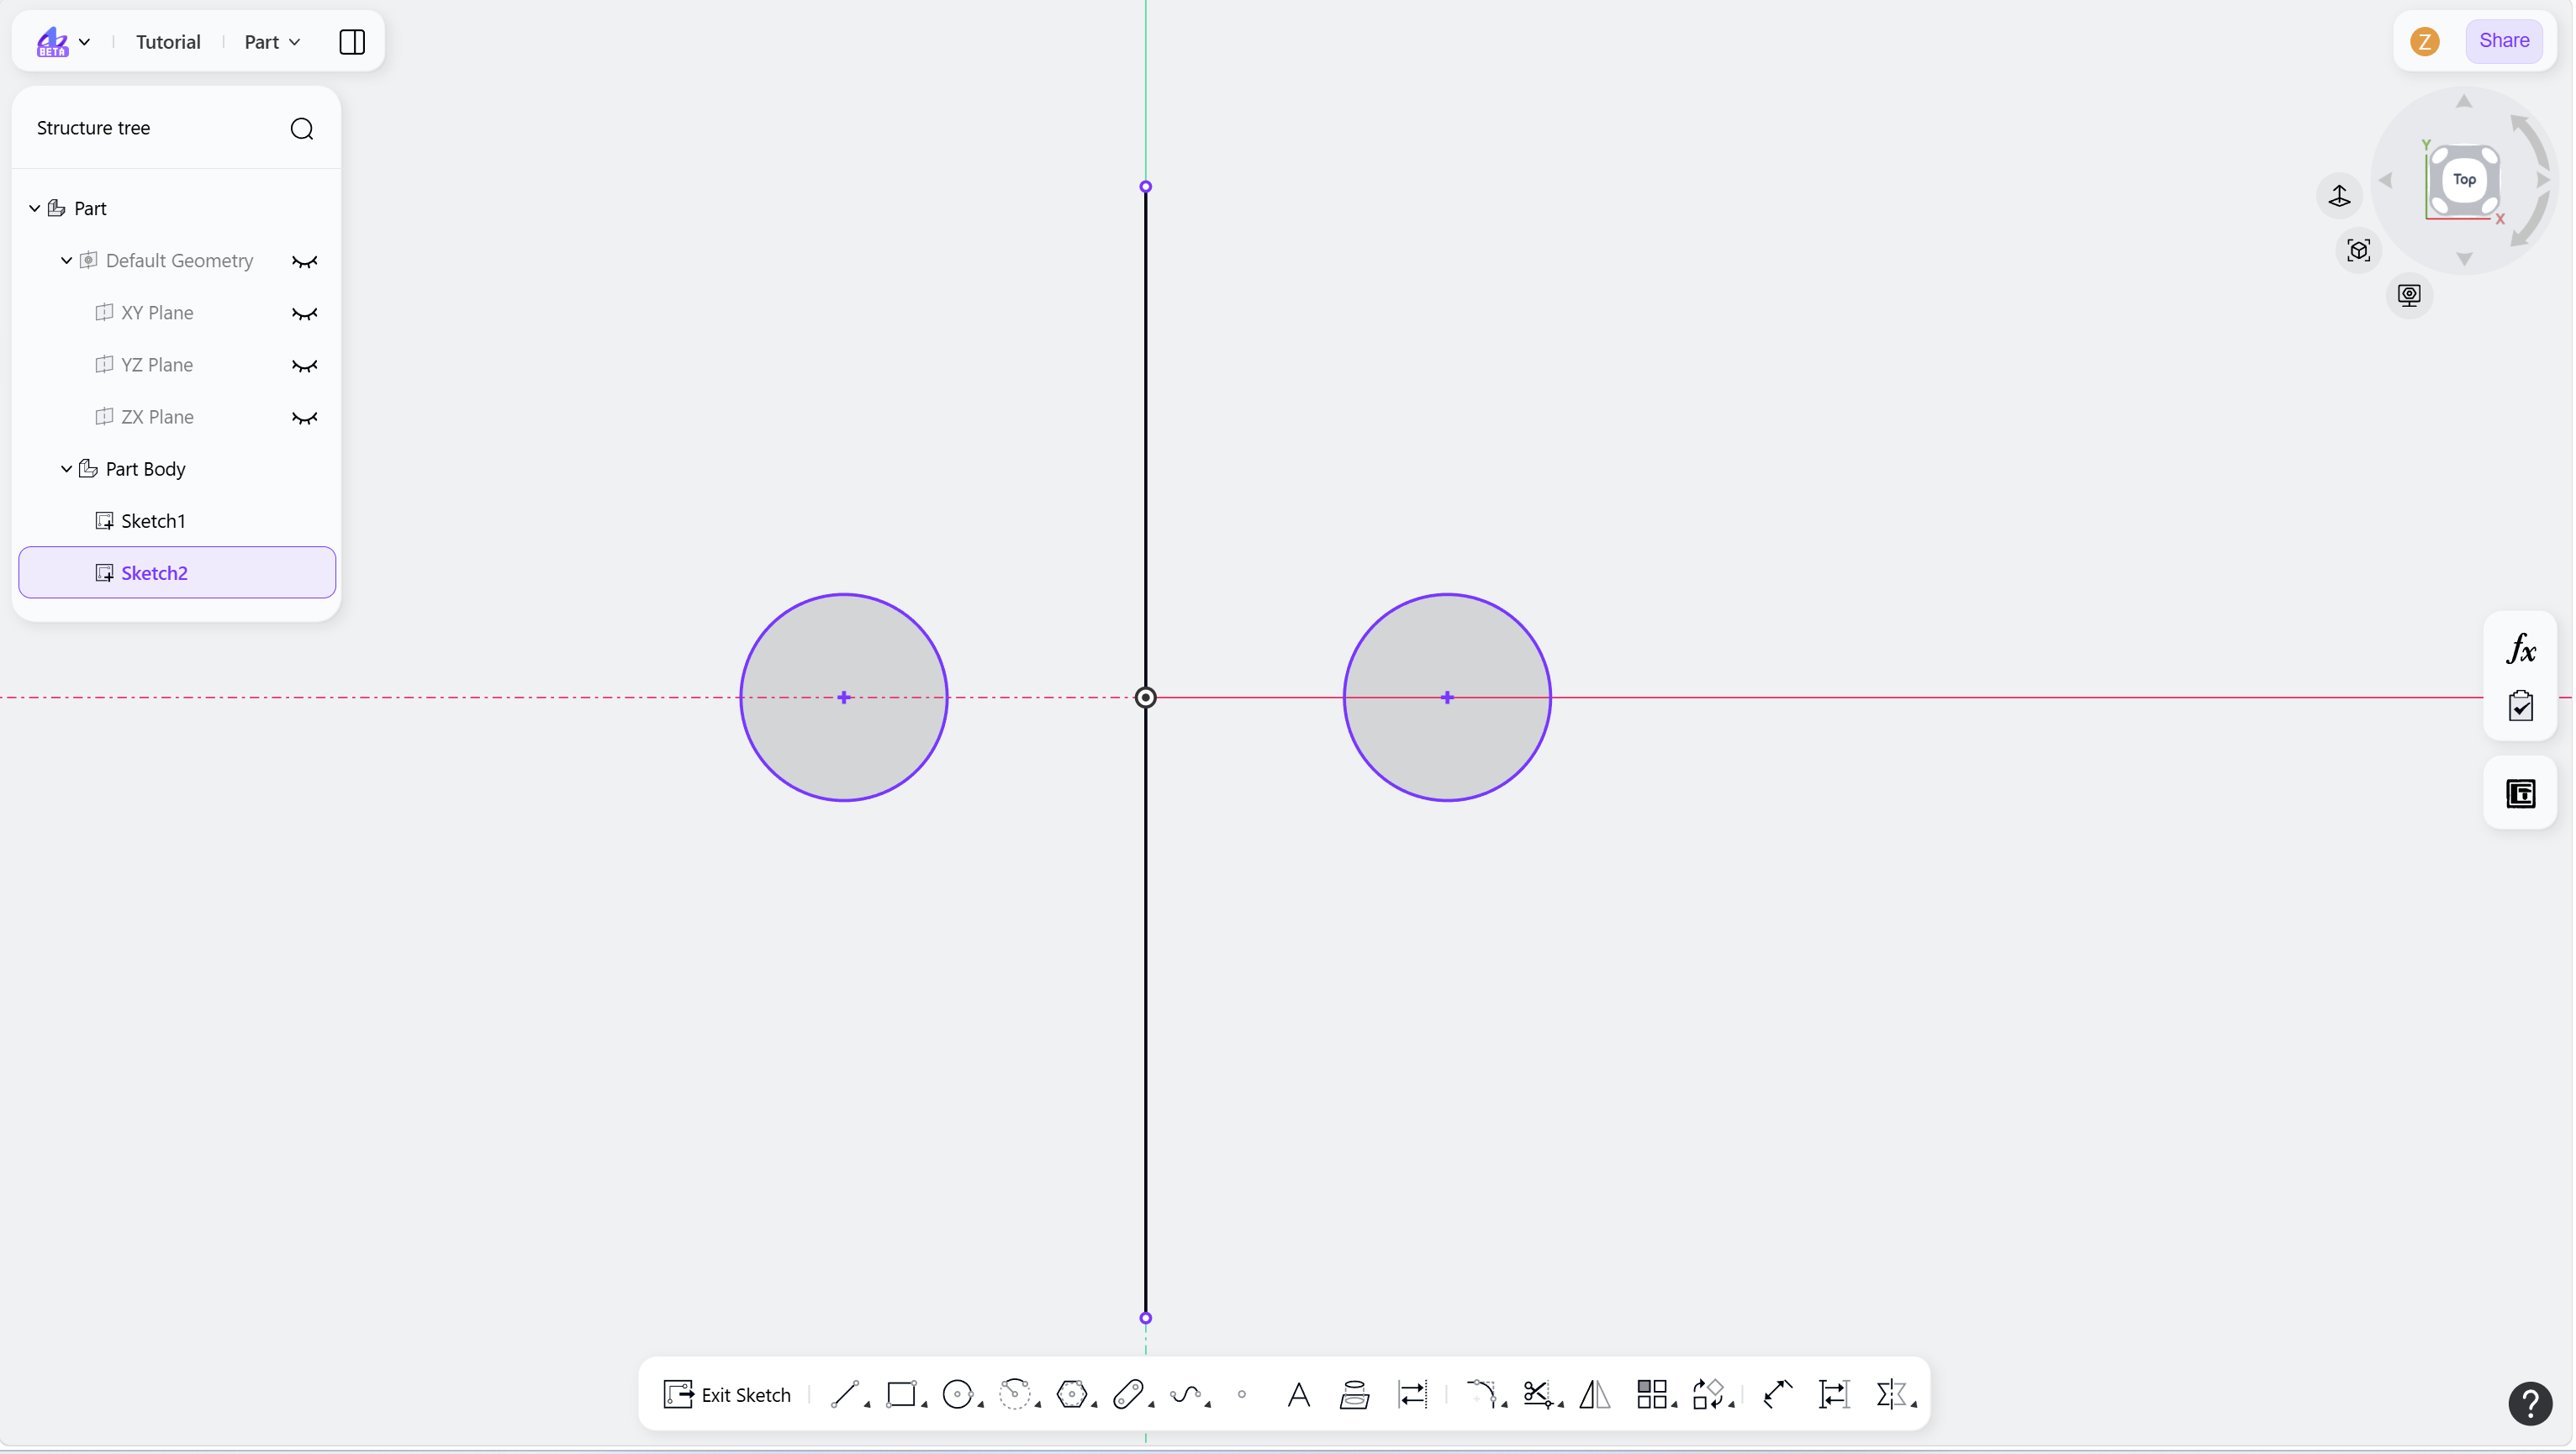Open Trim tool options arrow
This screenshot has width=2576, height=1454.
click(1560, 1405)
